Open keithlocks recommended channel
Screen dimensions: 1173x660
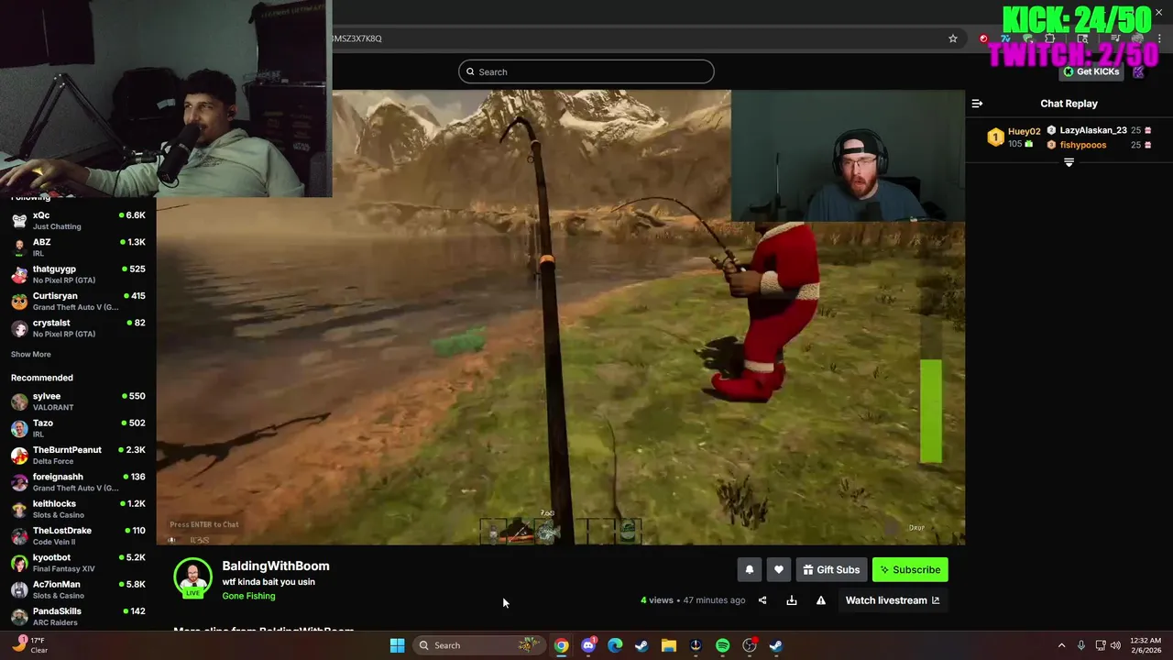coord(78,509)
